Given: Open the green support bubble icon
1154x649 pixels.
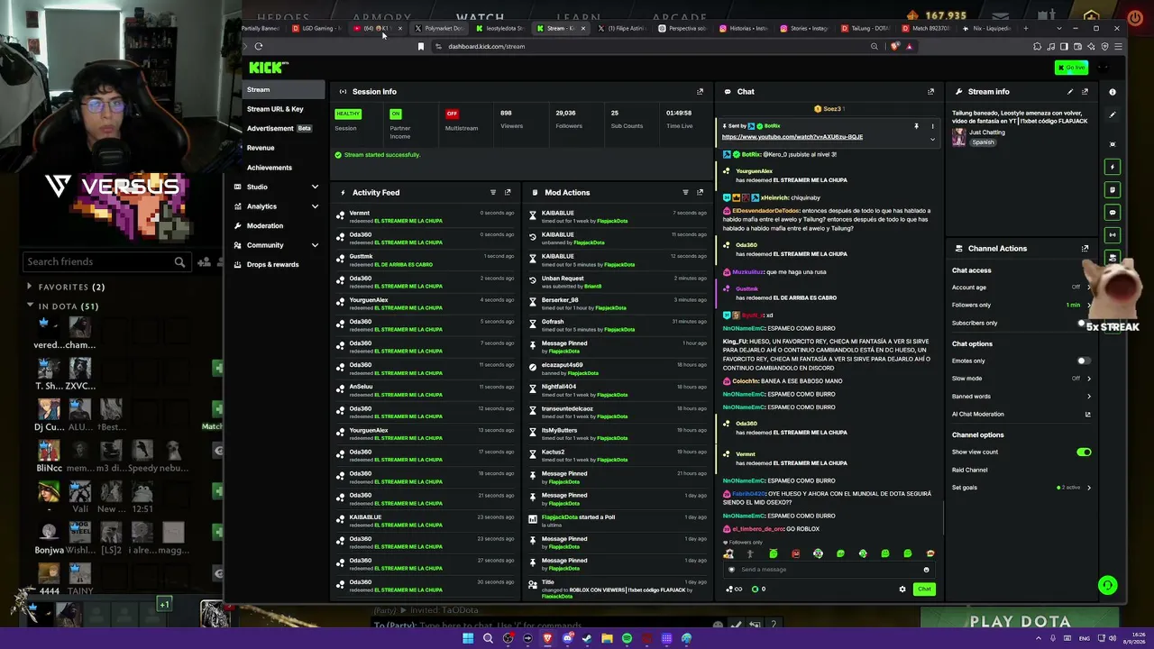Looking at the screenshot, I should click(x=1108, y=585).
